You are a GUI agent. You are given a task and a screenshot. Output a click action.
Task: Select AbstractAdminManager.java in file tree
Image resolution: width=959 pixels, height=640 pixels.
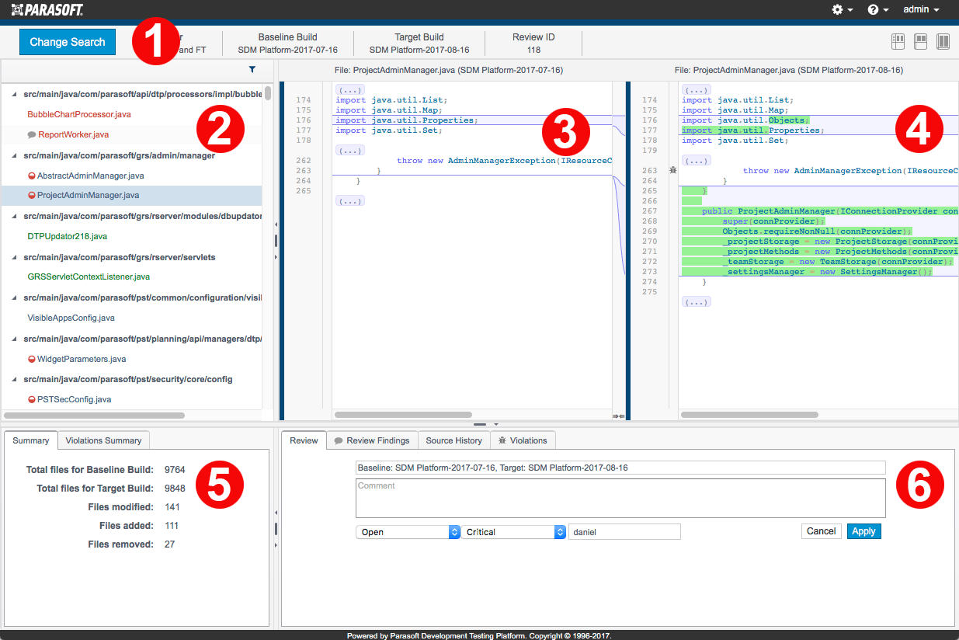point(91,176)
